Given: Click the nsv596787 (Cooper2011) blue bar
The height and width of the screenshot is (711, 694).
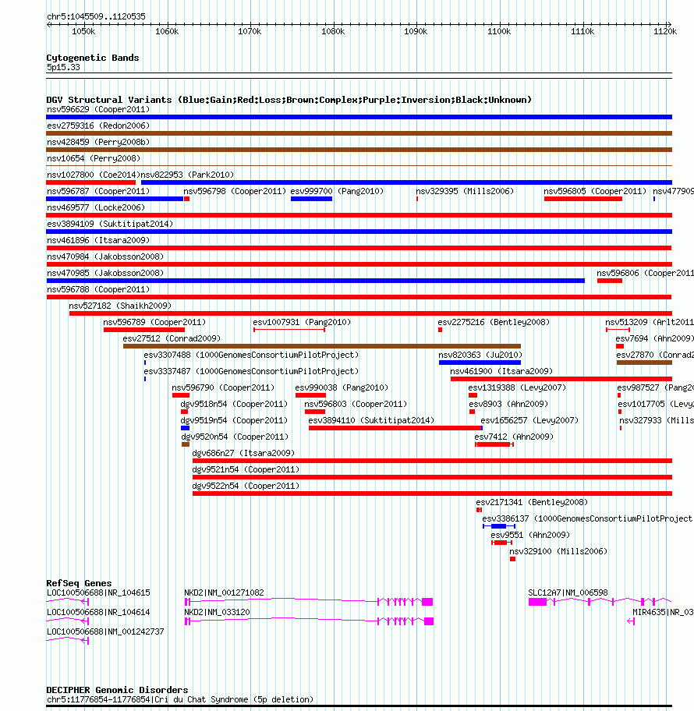Looking at the screenshot, I should pyautogui.click(x=115, y=199).
